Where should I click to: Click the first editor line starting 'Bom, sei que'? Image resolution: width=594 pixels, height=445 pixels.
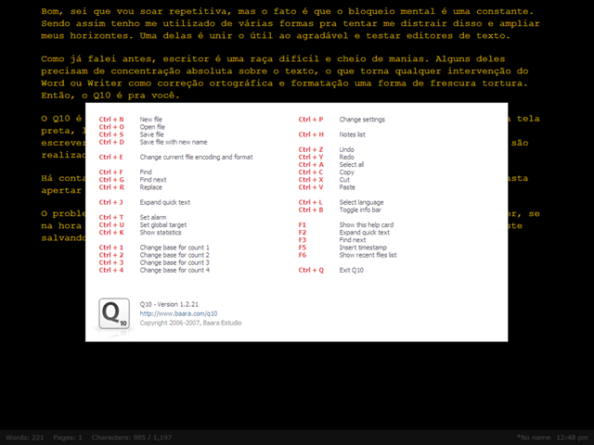(287, 11)
